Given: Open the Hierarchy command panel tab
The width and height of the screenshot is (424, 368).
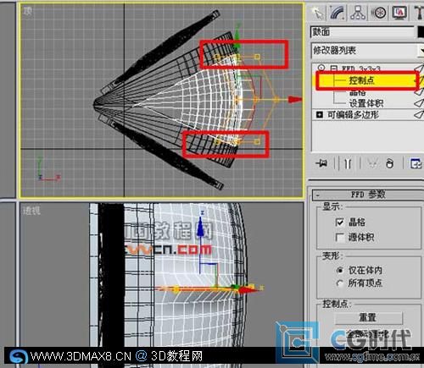Looking at the screenshot, I should pyautogui.click(x=358, y=13).
